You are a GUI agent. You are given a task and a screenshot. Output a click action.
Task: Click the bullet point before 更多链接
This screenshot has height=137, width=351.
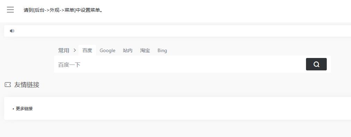[x=13, y=109]
